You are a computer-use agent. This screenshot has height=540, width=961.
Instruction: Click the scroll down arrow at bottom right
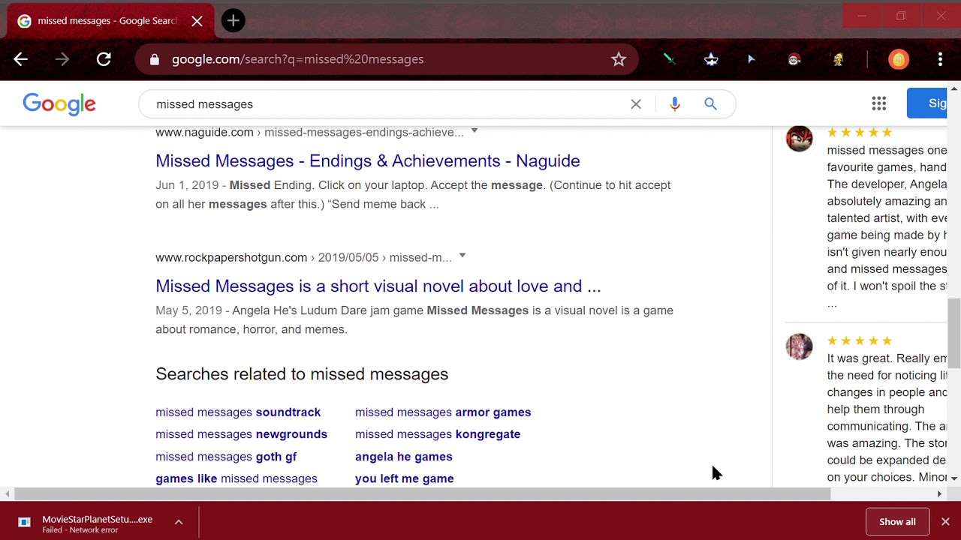click(x=953, y=478)
